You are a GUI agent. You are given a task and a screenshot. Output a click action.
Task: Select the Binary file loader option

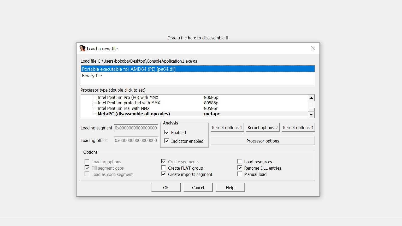tap(92, 76)
